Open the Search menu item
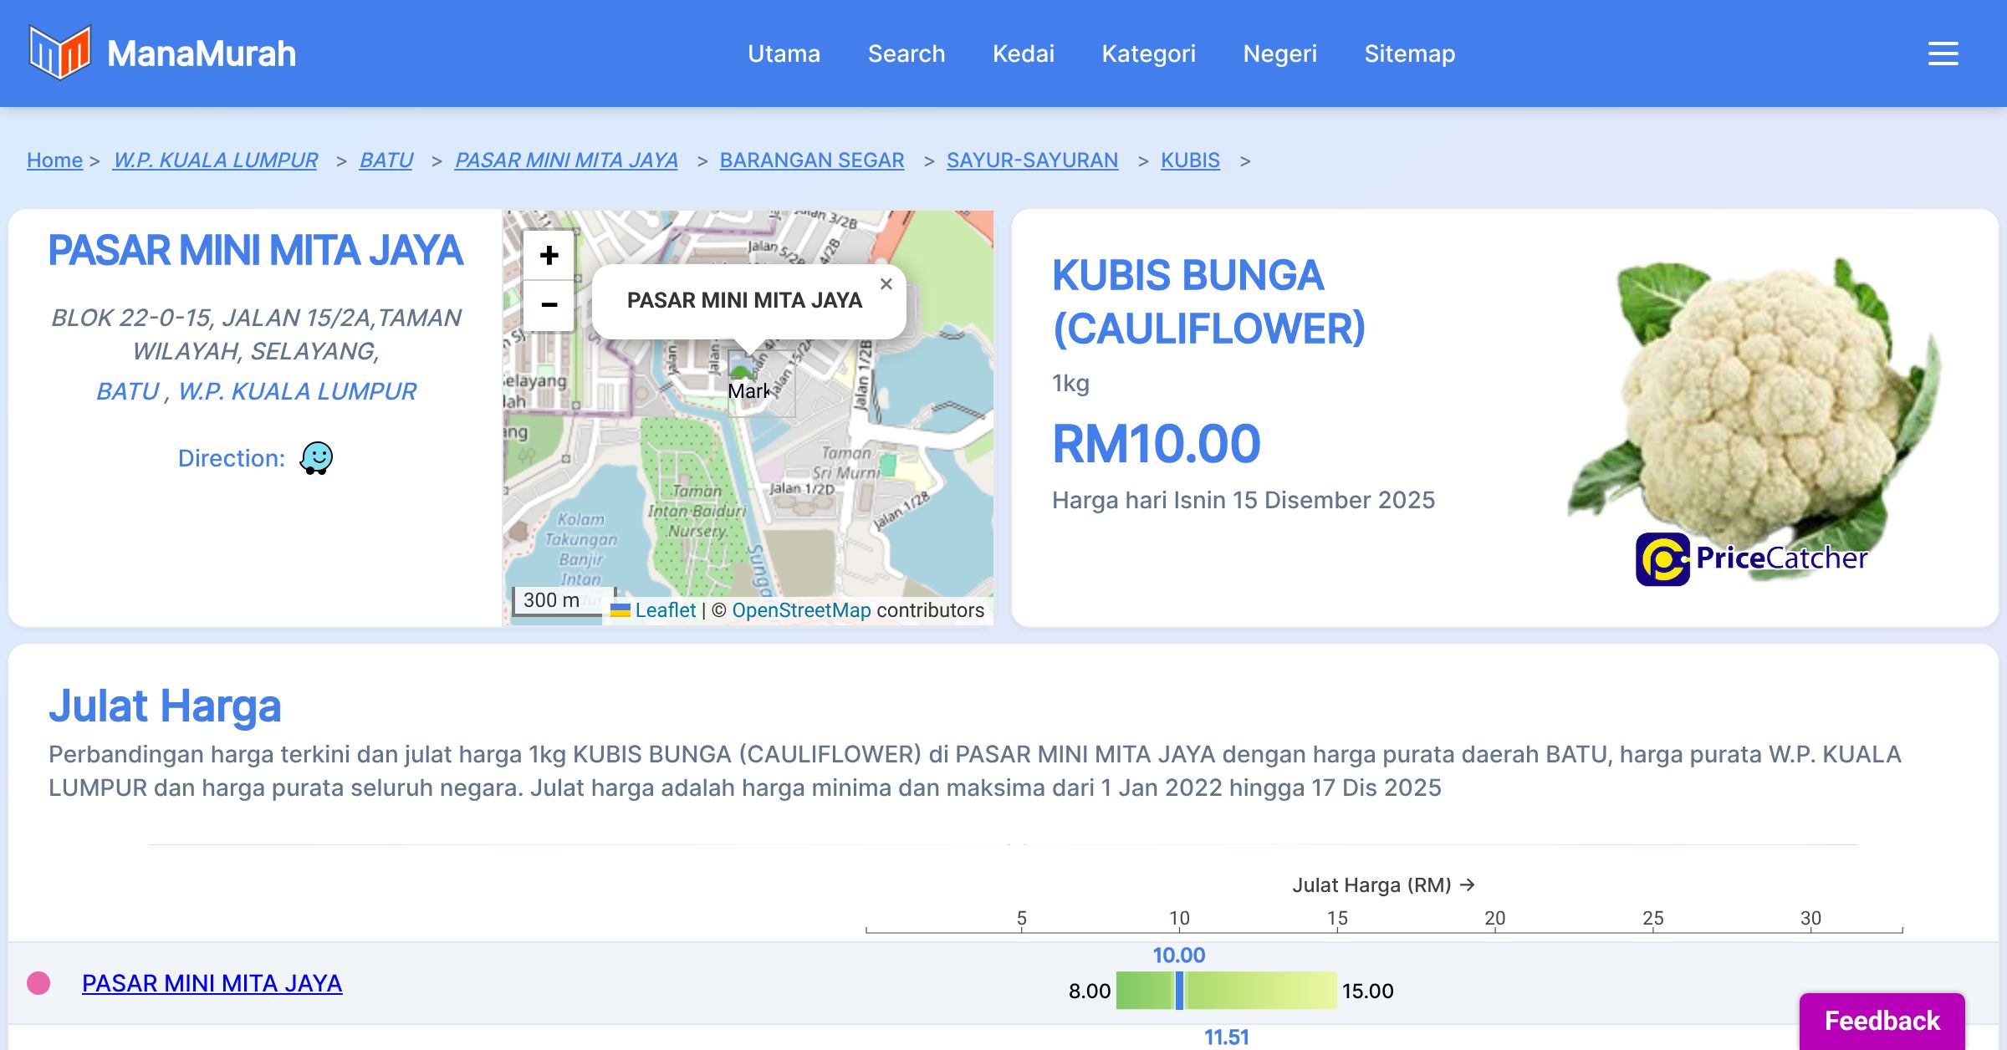Image resolution: width=2007 pixels, height=1050 pixels. point(906,54)
